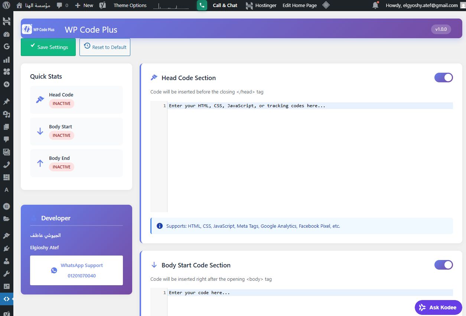466x316 pixels.
Task: Click the WP Code Plus logo
Action: pyautogui.click(x=38, y=29)
